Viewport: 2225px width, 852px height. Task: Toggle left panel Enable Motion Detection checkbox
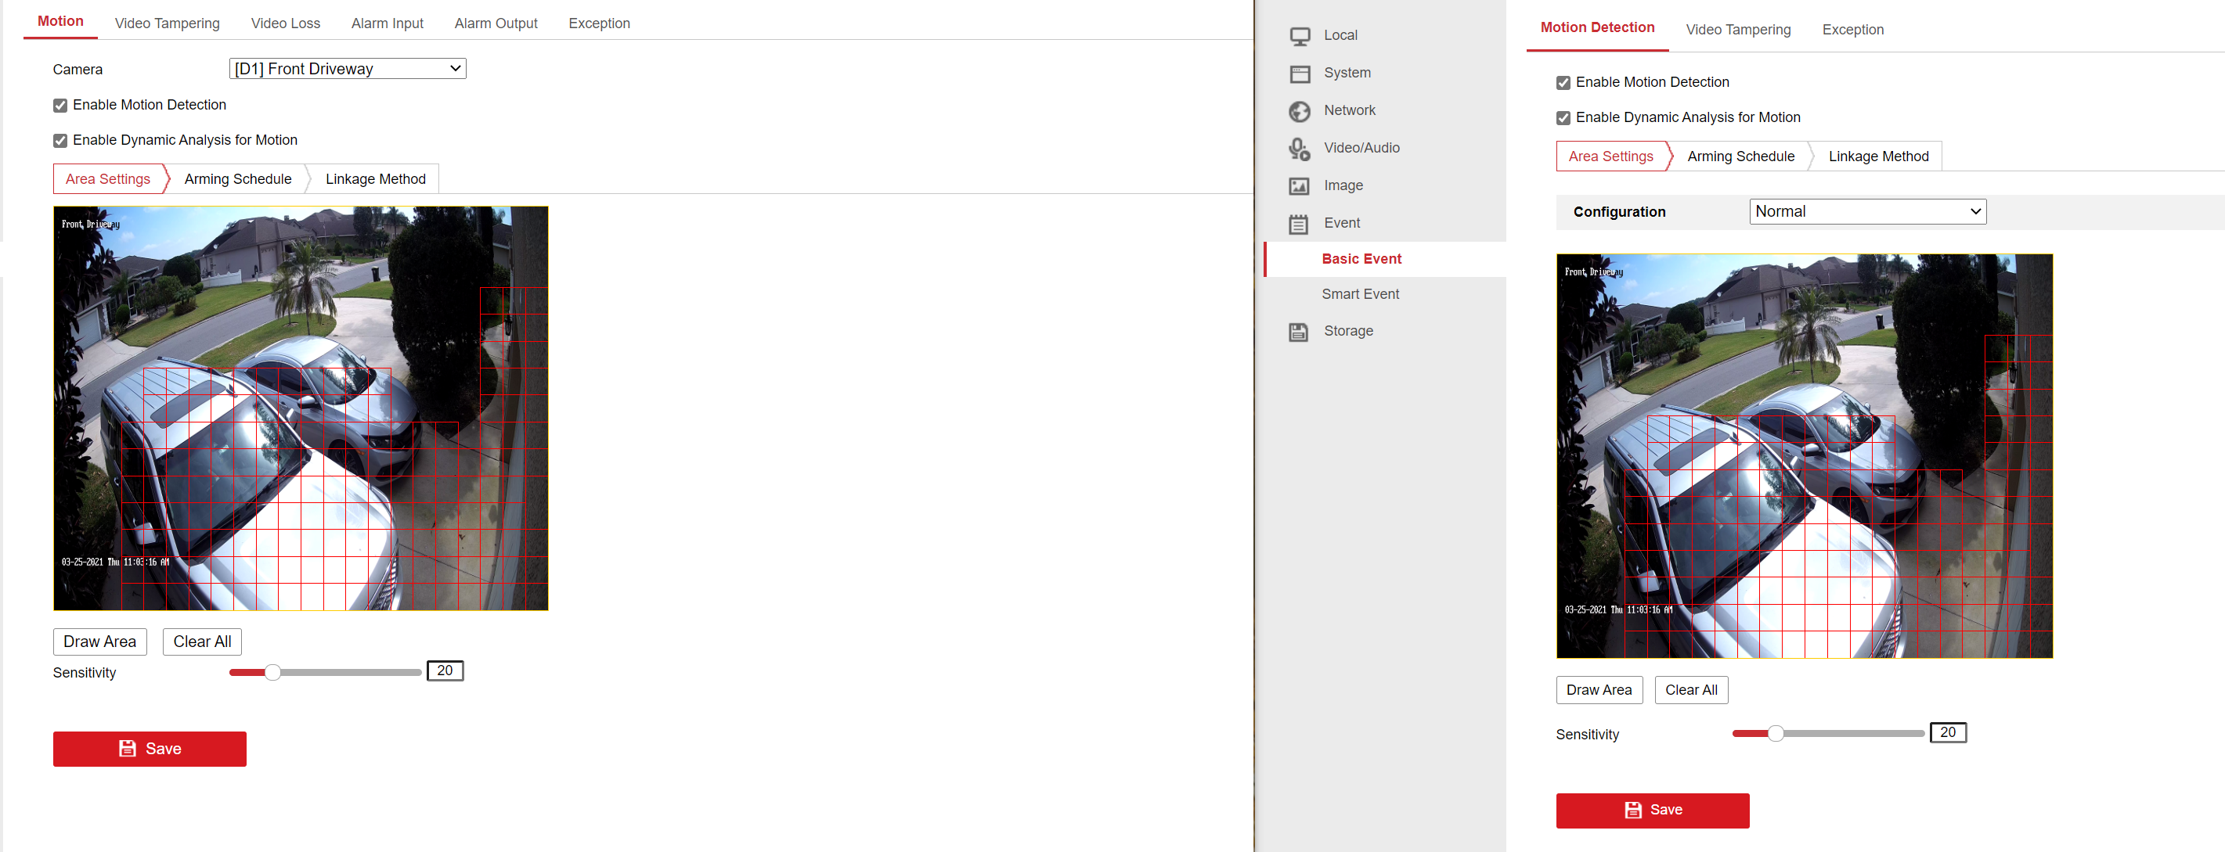coord(60,106)
